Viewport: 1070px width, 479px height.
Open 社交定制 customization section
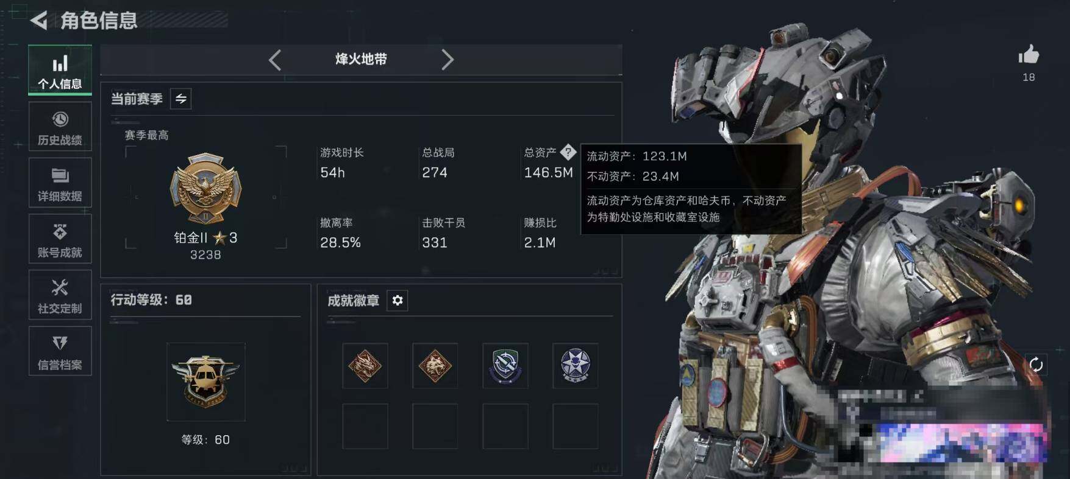pyautogui.click(x=60, y=295)
